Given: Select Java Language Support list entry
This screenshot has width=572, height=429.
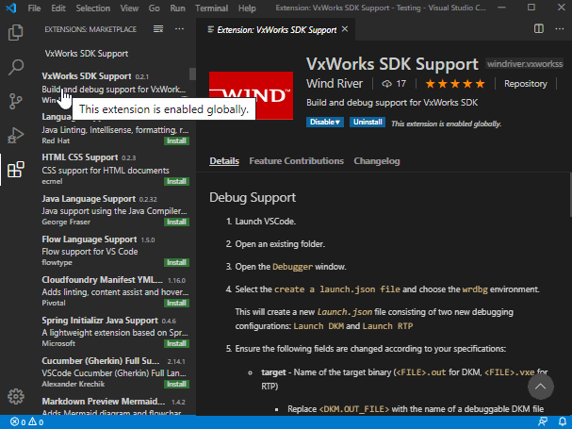Looking at the screenshot, I should [x=113, y=210].
